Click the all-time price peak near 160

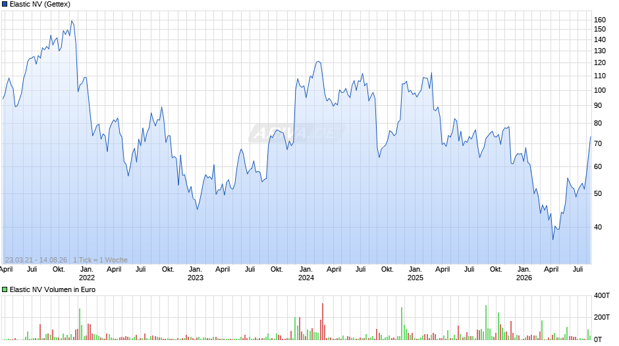pos(72,21)
